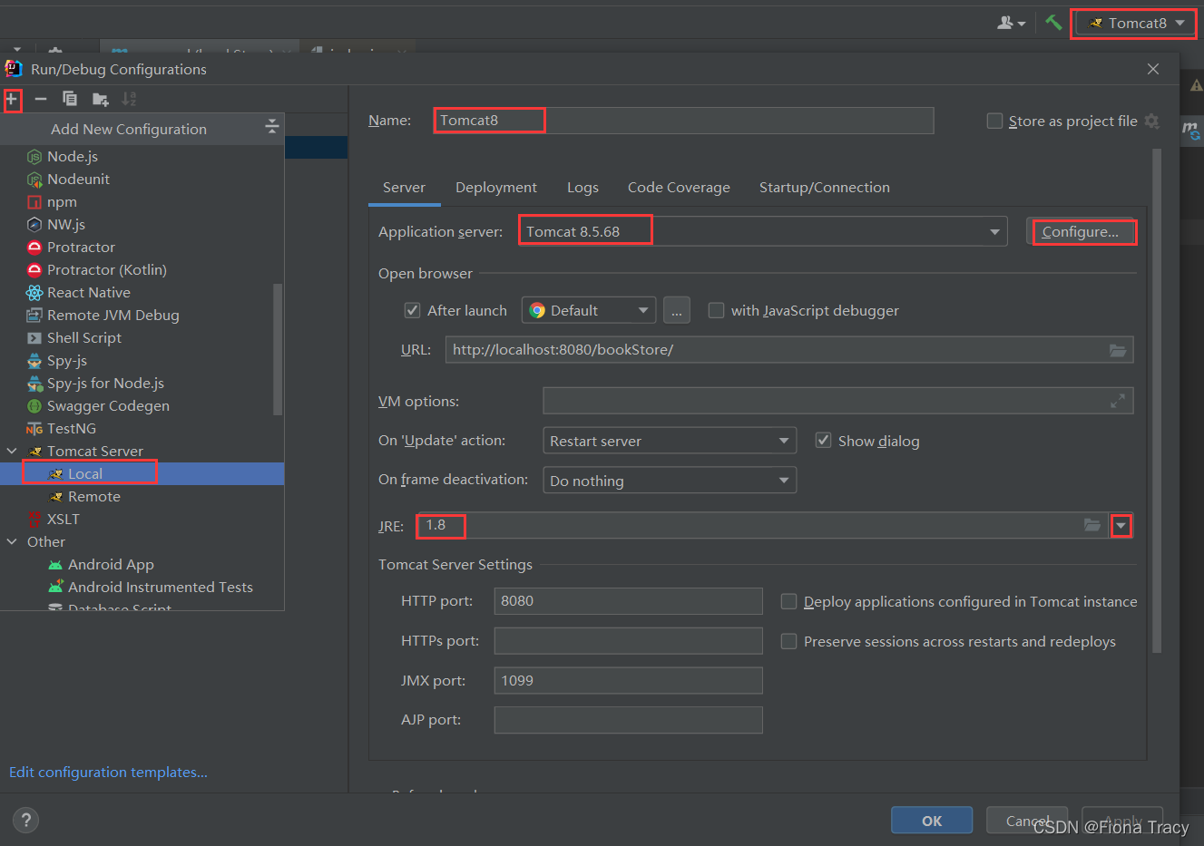
Task: Click the settings panel vertical scrollbar
Action: point(1156,401)
